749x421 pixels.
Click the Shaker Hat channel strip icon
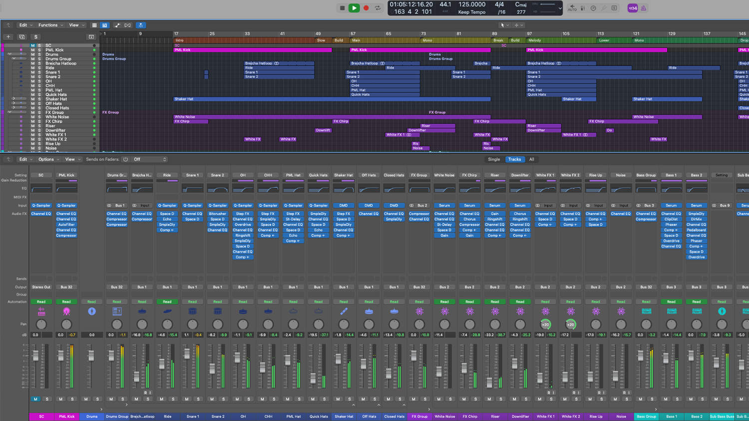tap(344, 311)
